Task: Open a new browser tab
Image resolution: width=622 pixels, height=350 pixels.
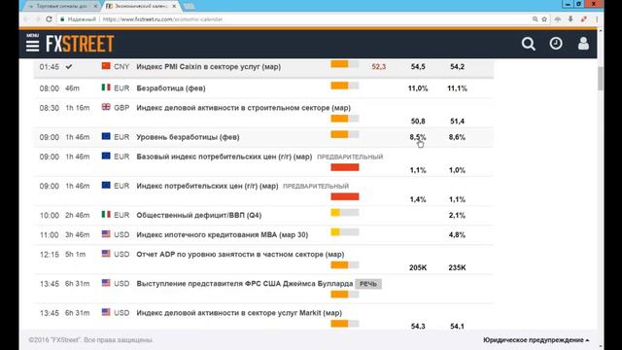Action: point(190,7)
